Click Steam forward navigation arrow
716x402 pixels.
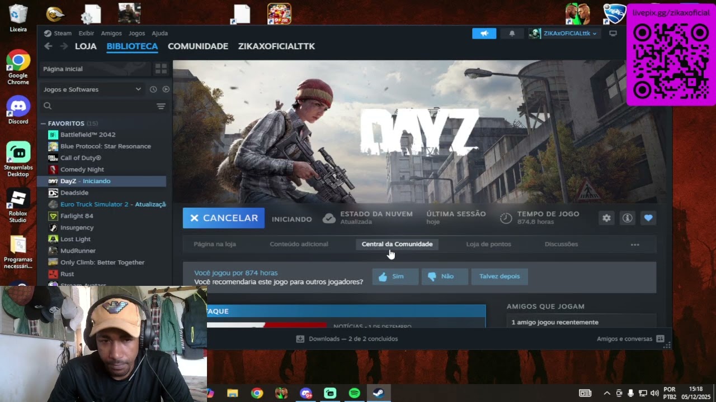[64, 46]
